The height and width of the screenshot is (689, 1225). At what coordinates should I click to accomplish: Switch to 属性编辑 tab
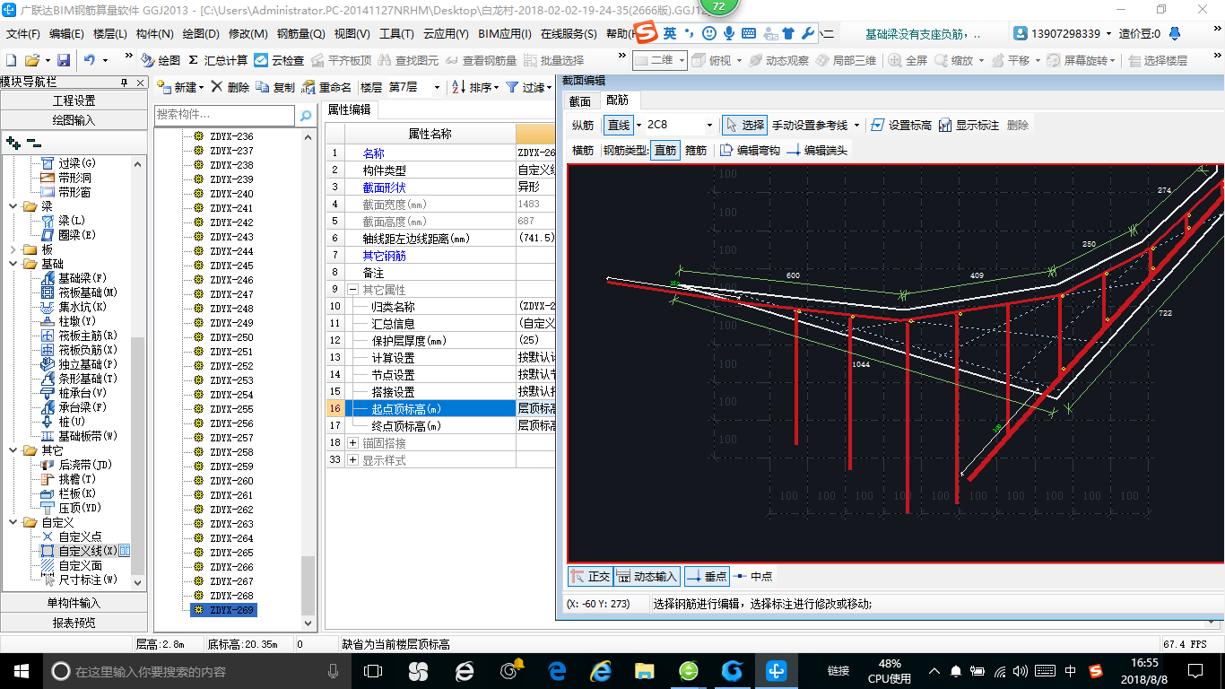[x=349, y=109]
